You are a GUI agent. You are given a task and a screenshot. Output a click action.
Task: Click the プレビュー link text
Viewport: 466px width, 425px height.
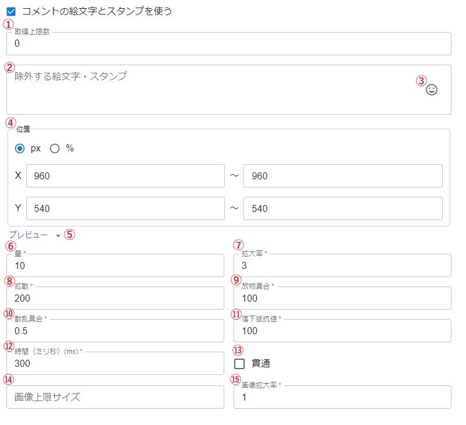coord(29,235)
